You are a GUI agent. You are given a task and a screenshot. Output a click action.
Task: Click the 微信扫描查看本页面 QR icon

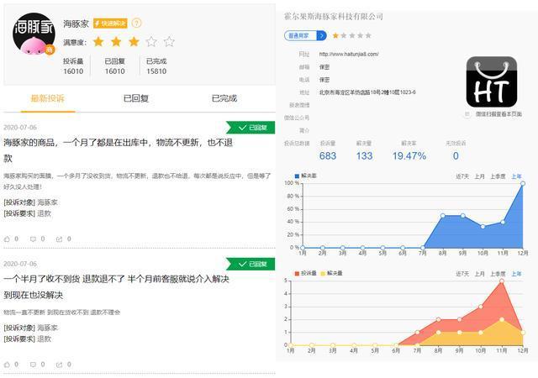pyautogui.click(x=467, y=114)
